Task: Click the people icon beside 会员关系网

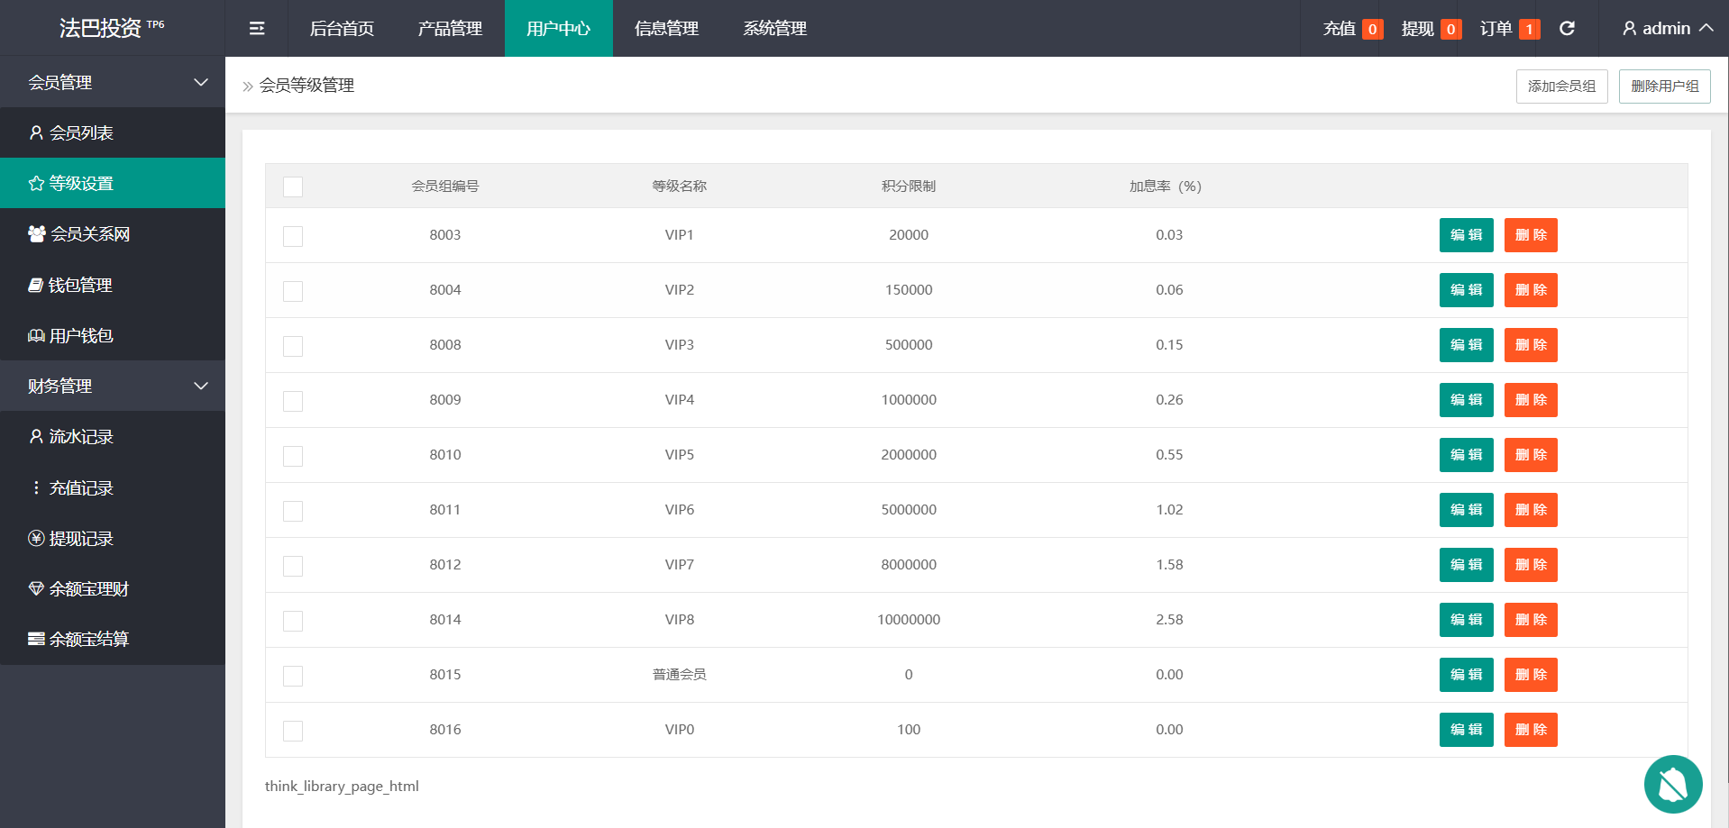Action: pos(36,234)
